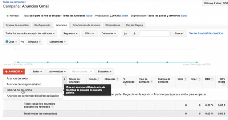Click help icon under % publicado column
Screen dimensions: 228x120
point(125,85)
